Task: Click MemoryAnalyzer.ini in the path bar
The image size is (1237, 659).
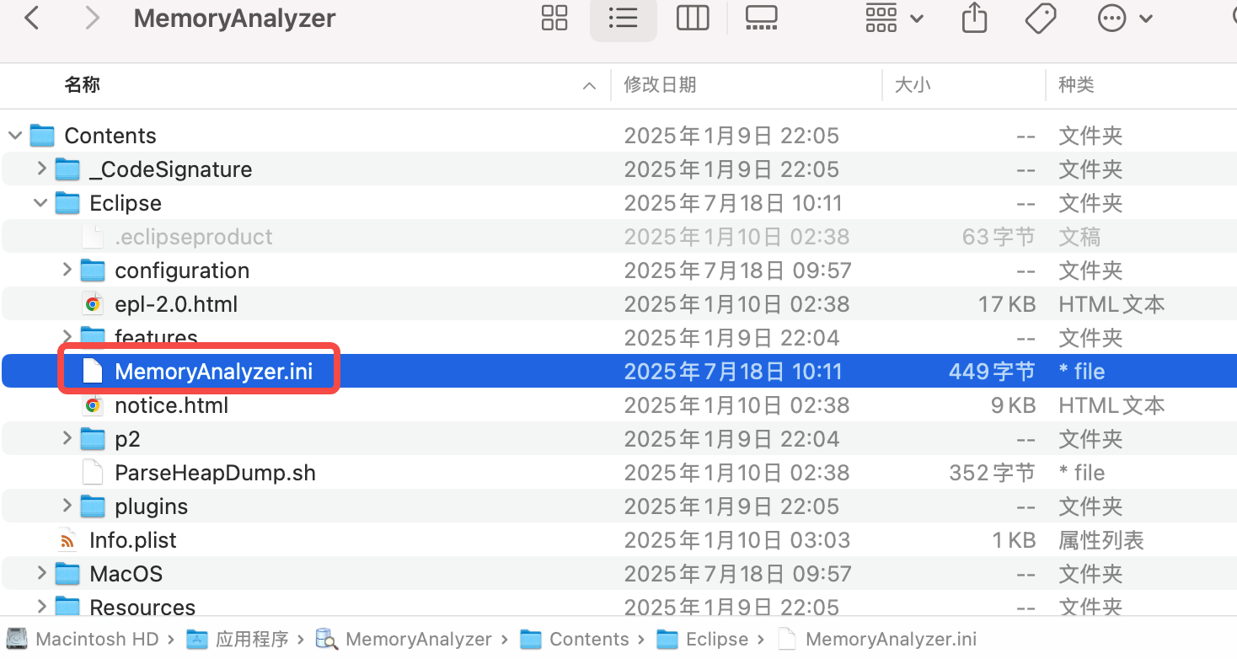Action: tap(876, 640)
